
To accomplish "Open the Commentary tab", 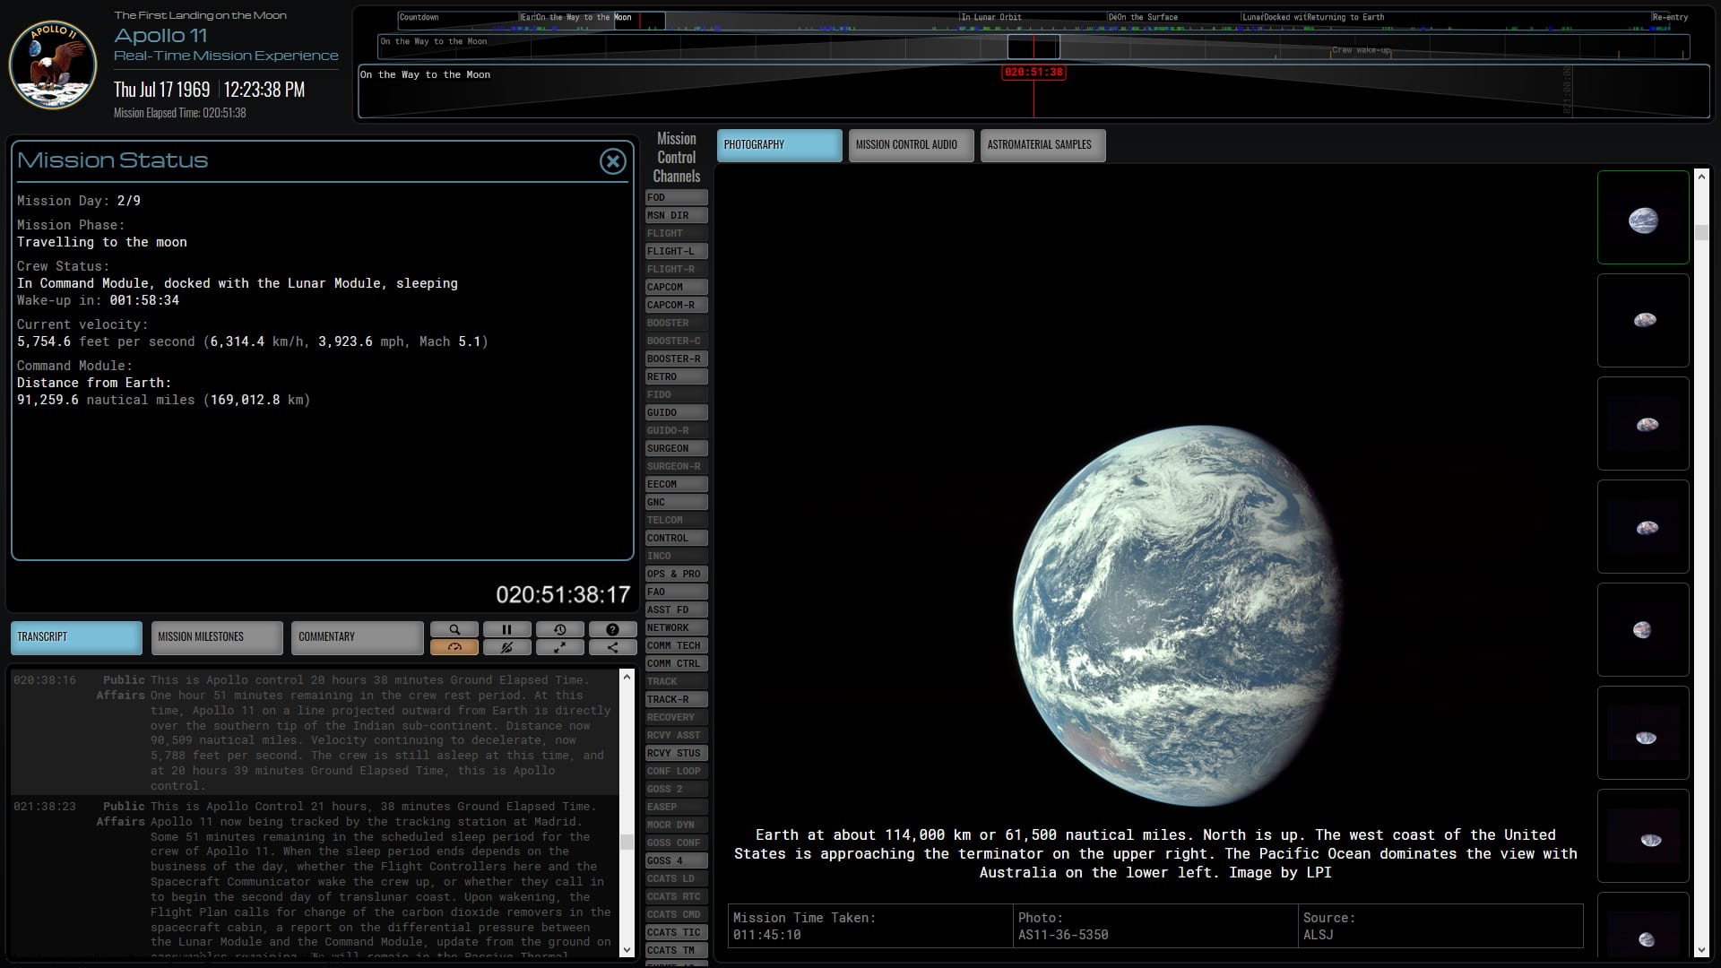I will [x=357, y=637].
